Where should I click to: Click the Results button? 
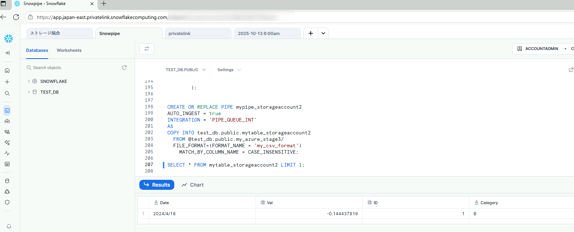point(157,185)
